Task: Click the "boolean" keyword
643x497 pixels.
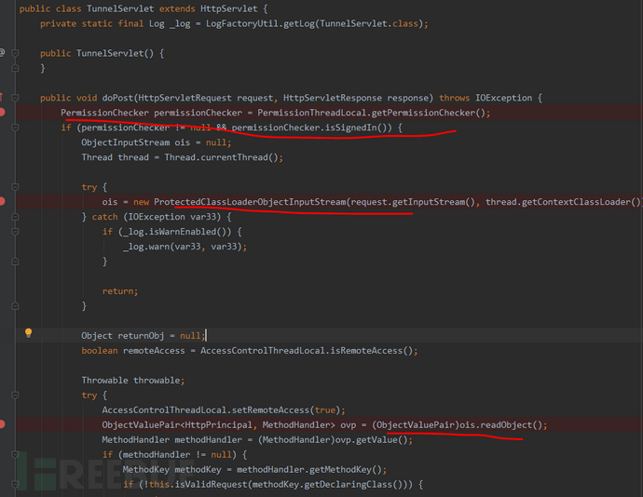Action: coord(99,350)
